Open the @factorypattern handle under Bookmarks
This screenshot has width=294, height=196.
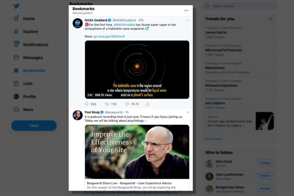click(x=83, y=13)
